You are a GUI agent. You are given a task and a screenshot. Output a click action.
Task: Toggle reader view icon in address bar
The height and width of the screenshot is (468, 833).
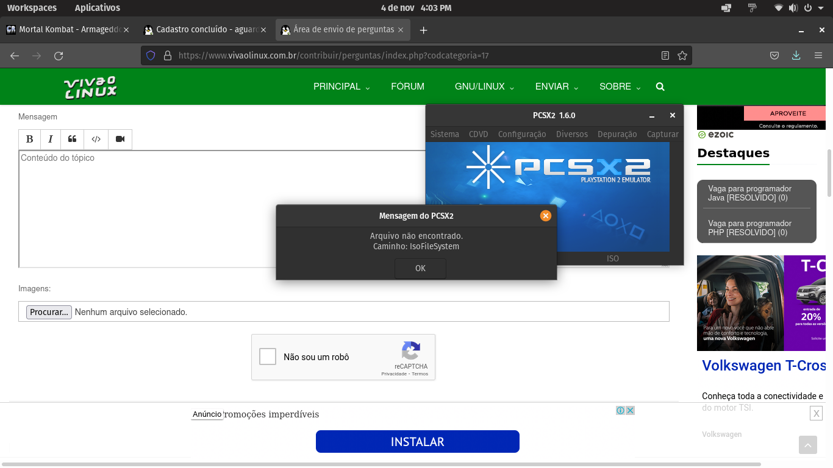coord(665,55)
